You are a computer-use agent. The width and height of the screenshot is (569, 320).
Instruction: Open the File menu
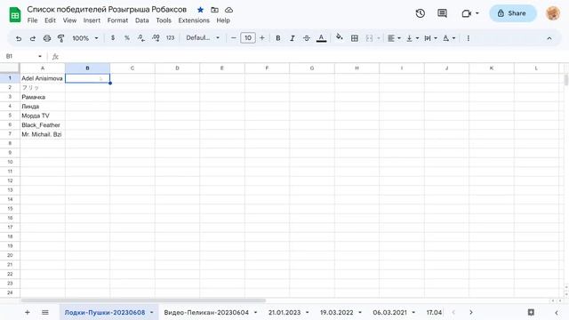(32, 20)
